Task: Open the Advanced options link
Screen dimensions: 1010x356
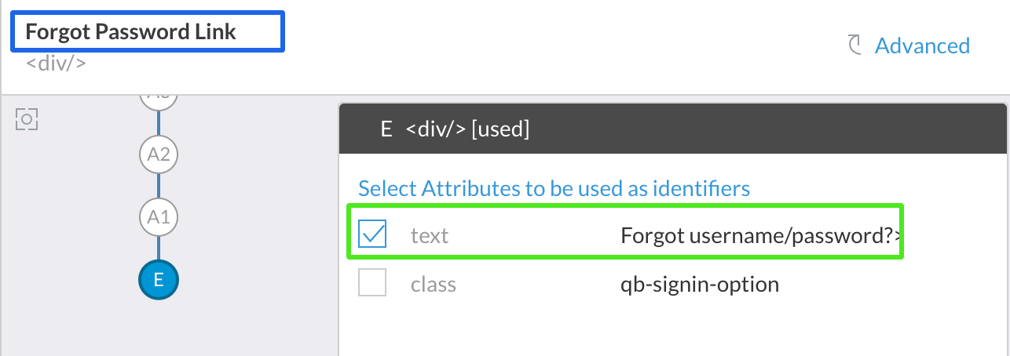Action: [922, 46]
